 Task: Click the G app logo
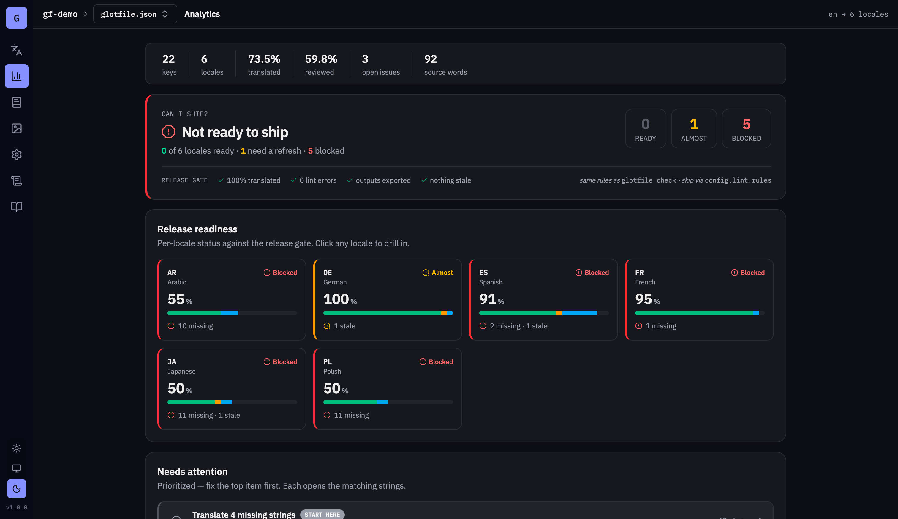[x=16, y=18]
